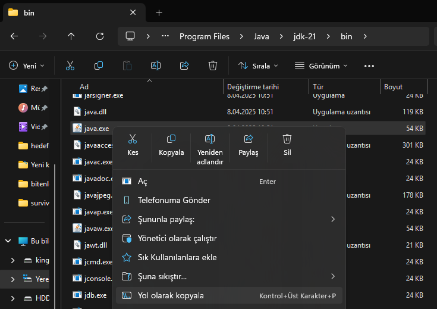Open the hedef folder in the sidebar
The width and height of the screenshot is (437, 309).
pyautogui.click(x=33, y=146)
